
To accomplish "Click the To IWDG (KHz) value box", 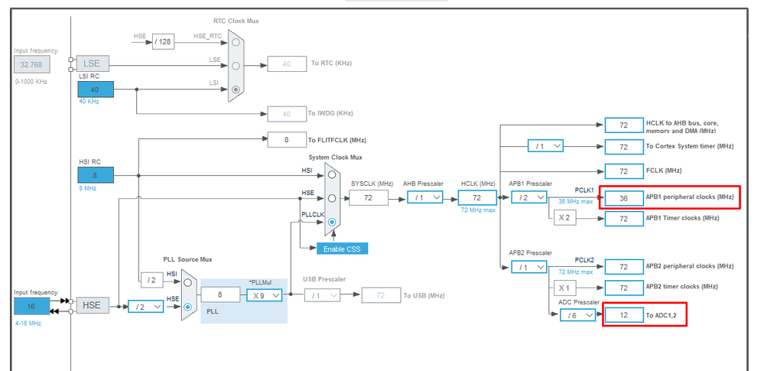I will [287, 114].
